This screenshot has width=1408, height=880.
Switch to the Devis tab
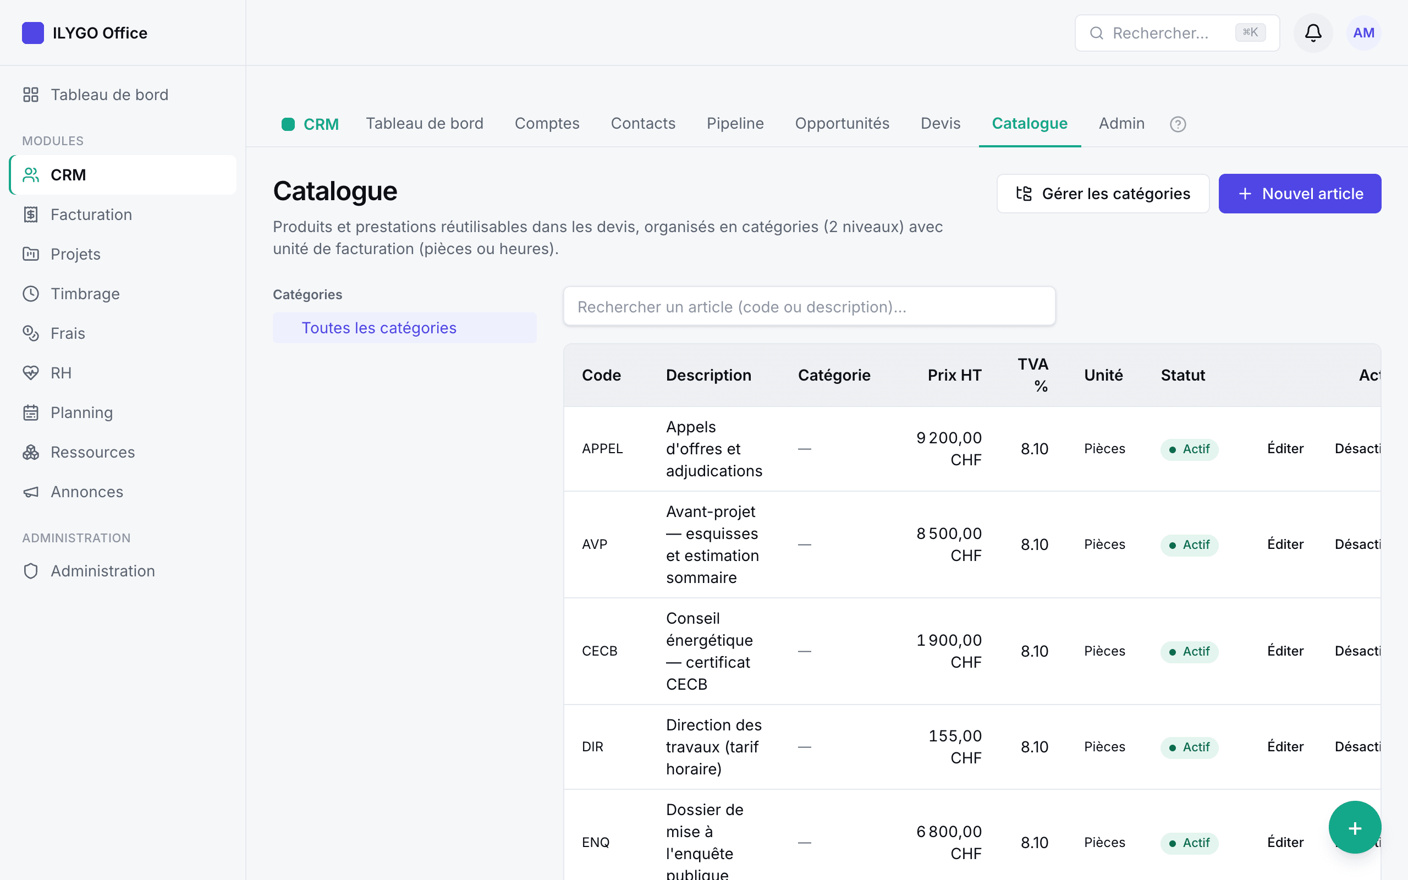click(x=940, y=123)
